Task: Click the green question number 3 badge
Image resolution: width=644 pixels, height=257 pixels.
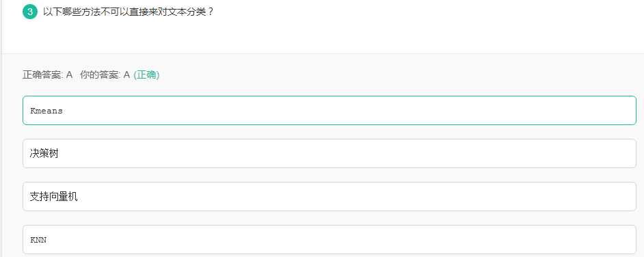Action: [30, 12]
